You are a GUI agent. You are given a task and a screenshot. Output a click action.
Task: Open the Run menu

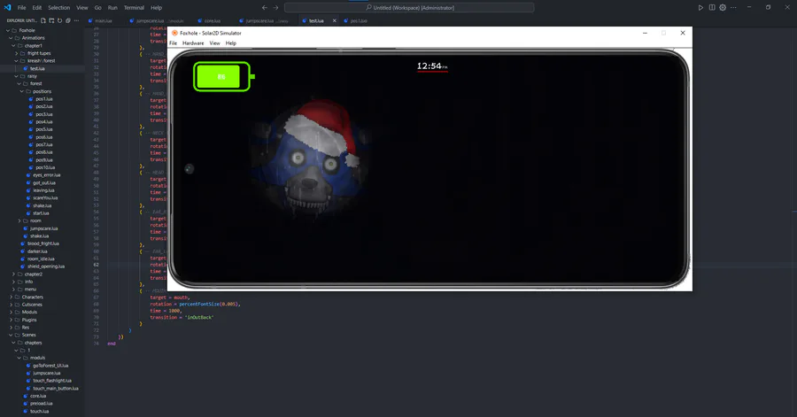coord(112,8)
